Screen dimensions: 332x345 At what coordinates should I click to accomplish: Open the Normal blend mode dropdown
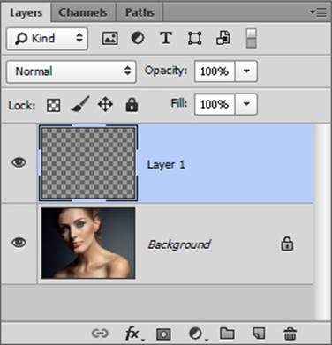72,71
